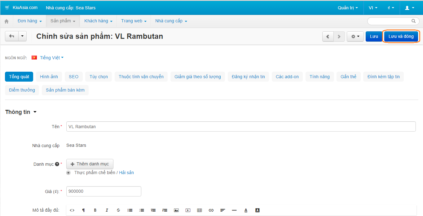
Task: Outdent text in description editor
Action: pos(153,210)
